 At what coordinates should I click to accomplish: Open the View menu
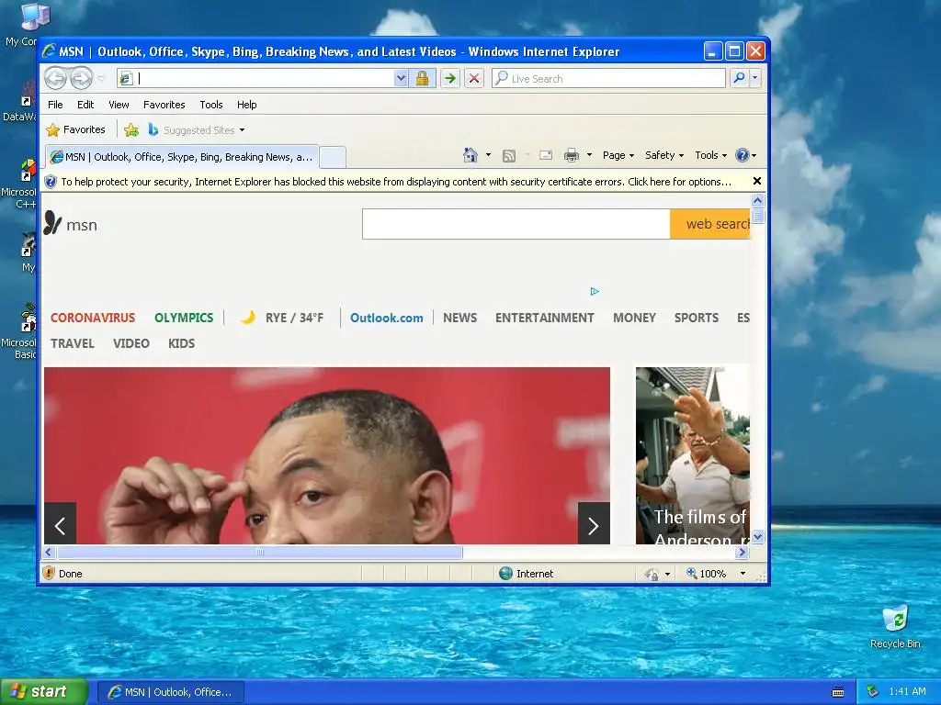(x=119, y=105)
